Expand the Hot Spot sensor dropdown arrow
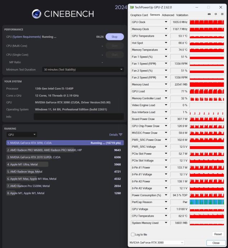The width and height of the screenshot is (228, 248). coord(166,43)
